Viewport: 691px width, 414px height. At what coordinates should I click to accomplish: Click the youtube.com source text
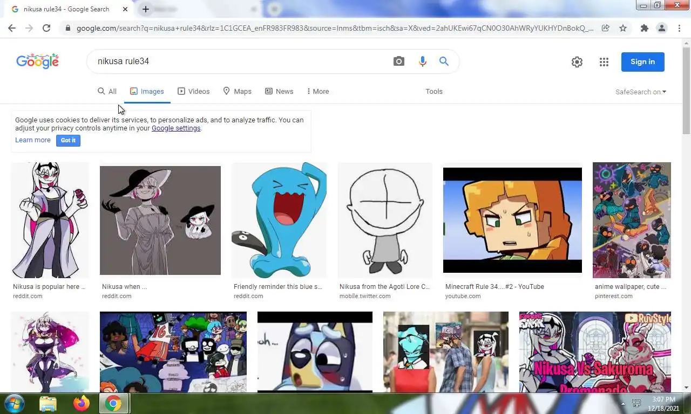pos(463,296)
